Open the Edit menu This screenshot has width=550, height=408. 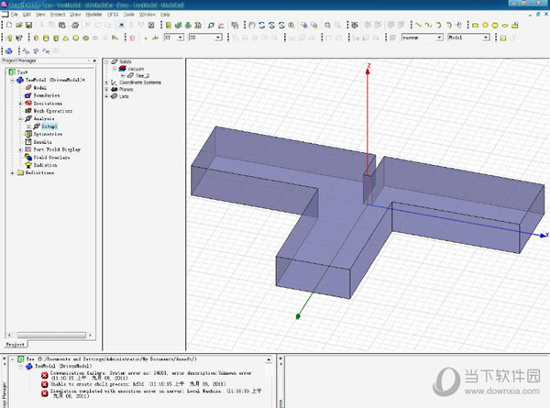(x=27, y=15)
